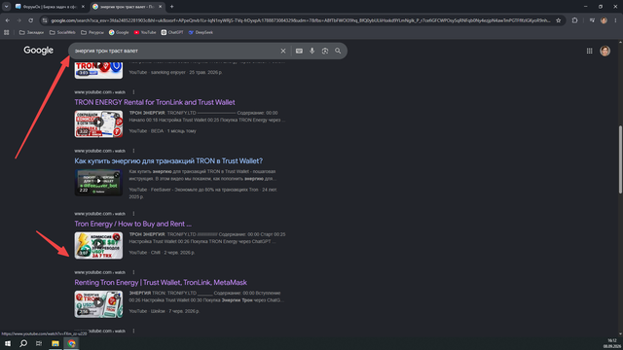This screenshot has height=350, width=623.
Task: Open options menu for 'Renting Tron Energy' result
Action: coord(133,272)
